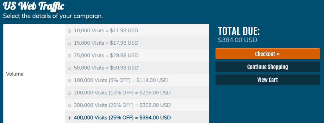Image resolution: width=324 pixels, height=123 pixels.
Task: Click the orange Checkout button
Action: (268, 54)
